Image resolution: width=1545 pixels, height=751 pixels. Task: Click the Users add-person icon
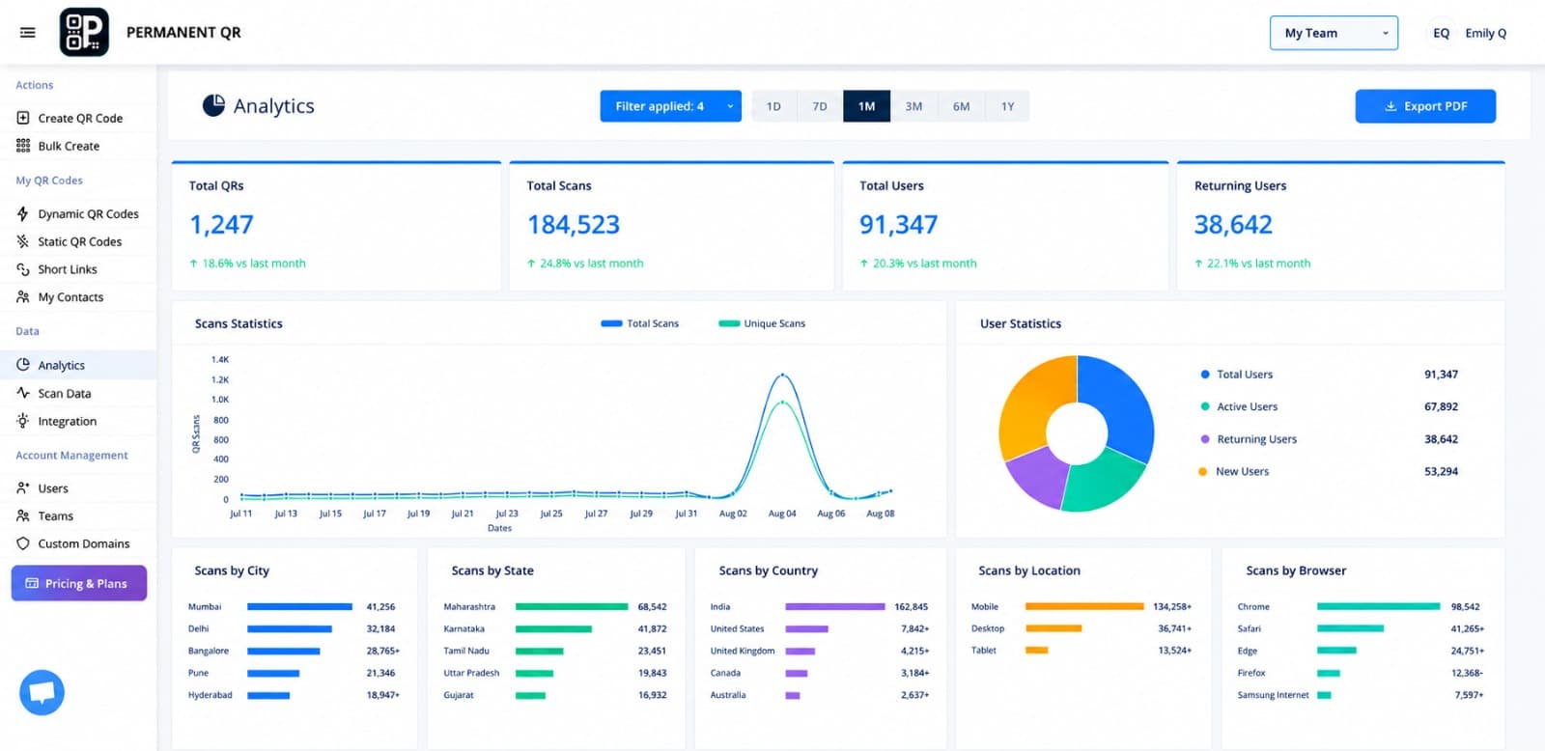coord(23,488)
